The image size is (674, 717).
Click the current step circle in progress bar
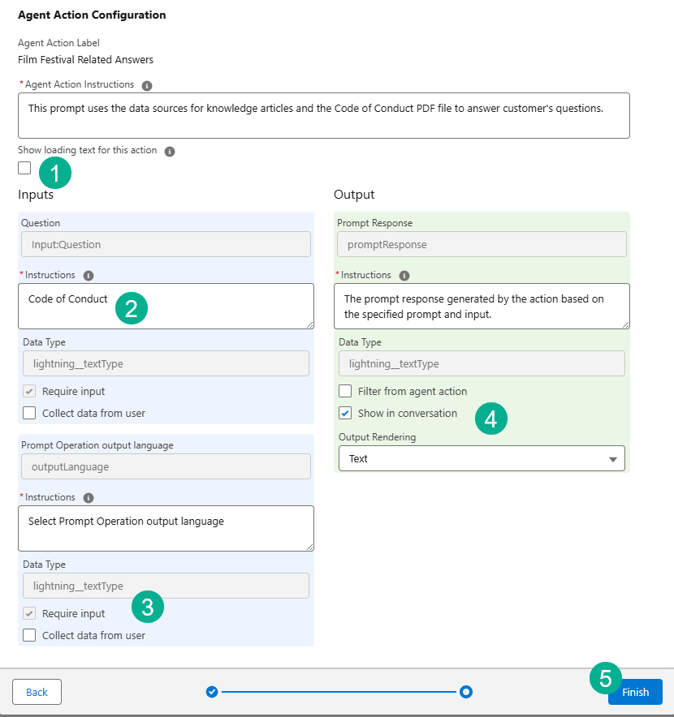[x=466, y=692]
